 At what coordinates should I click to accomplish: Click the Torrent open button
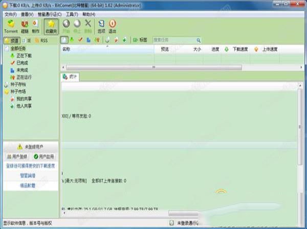click(x=10, y=26)
